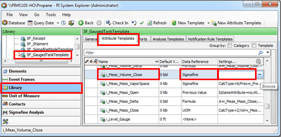Screen dimensions: 281x137
Task: Click the i_Level_Gauge attribute icon
Action: pos(103,119)
